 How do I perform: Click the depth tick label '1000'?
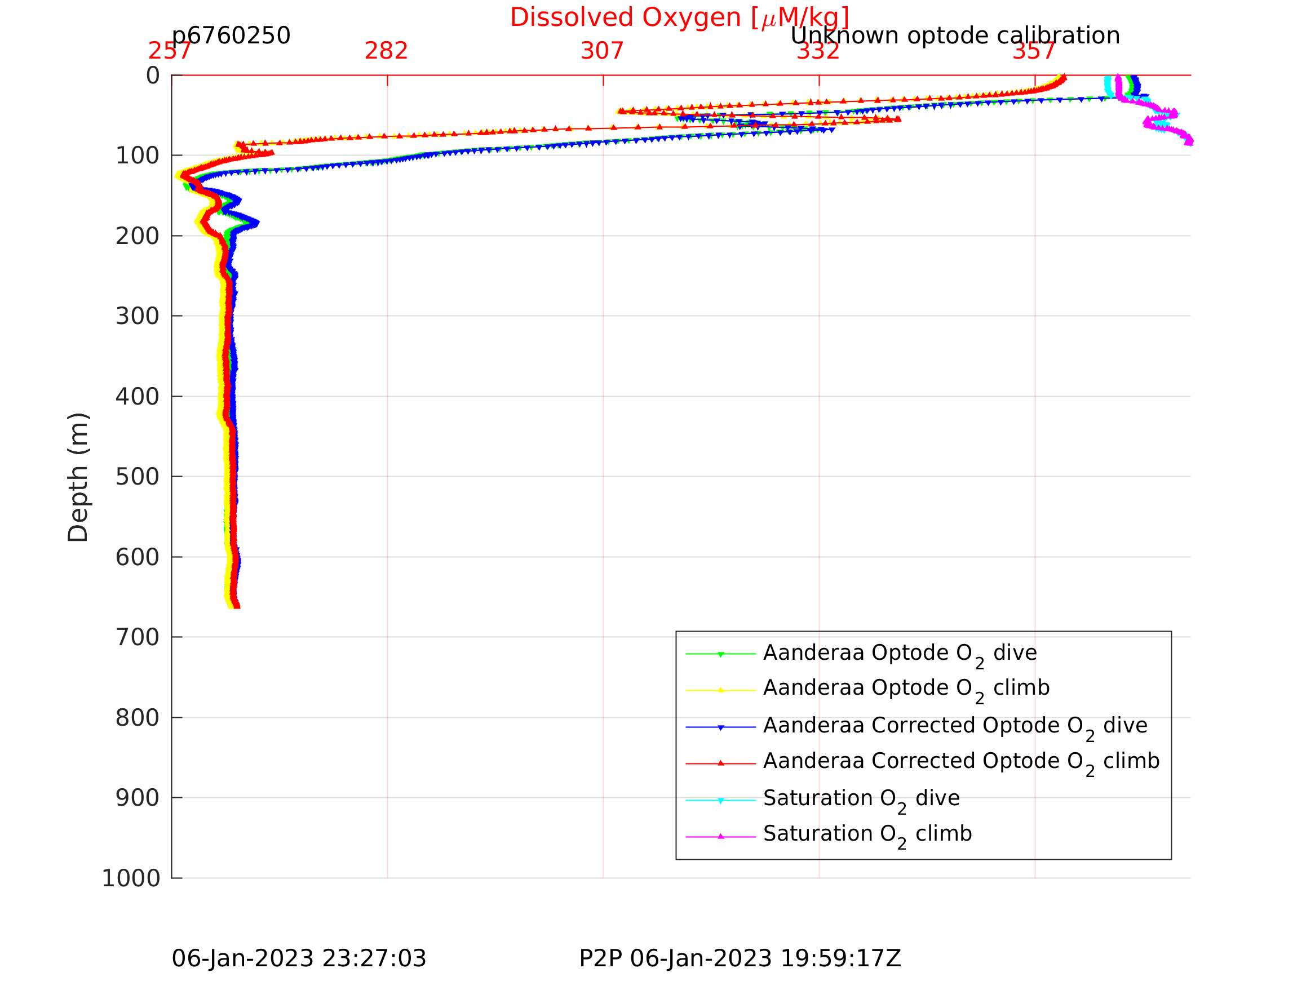(131, 878)
